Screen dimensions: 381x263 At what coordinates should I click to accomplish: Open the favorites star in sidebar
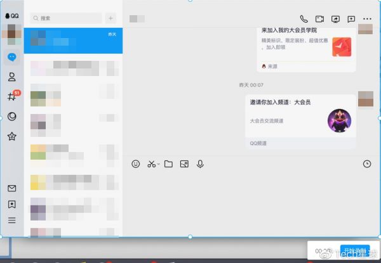point(11,136)
